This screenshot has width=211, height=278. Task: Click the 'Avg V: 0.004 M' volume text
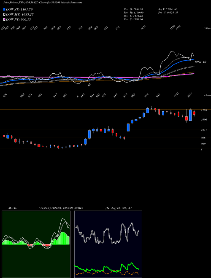tap(167, 9)
